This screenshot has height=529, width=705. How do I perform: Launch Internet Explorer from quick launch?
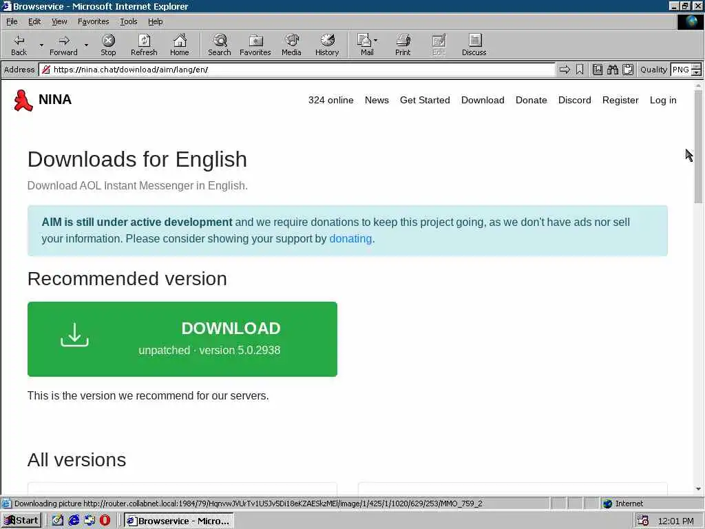(x=74, y=521)
